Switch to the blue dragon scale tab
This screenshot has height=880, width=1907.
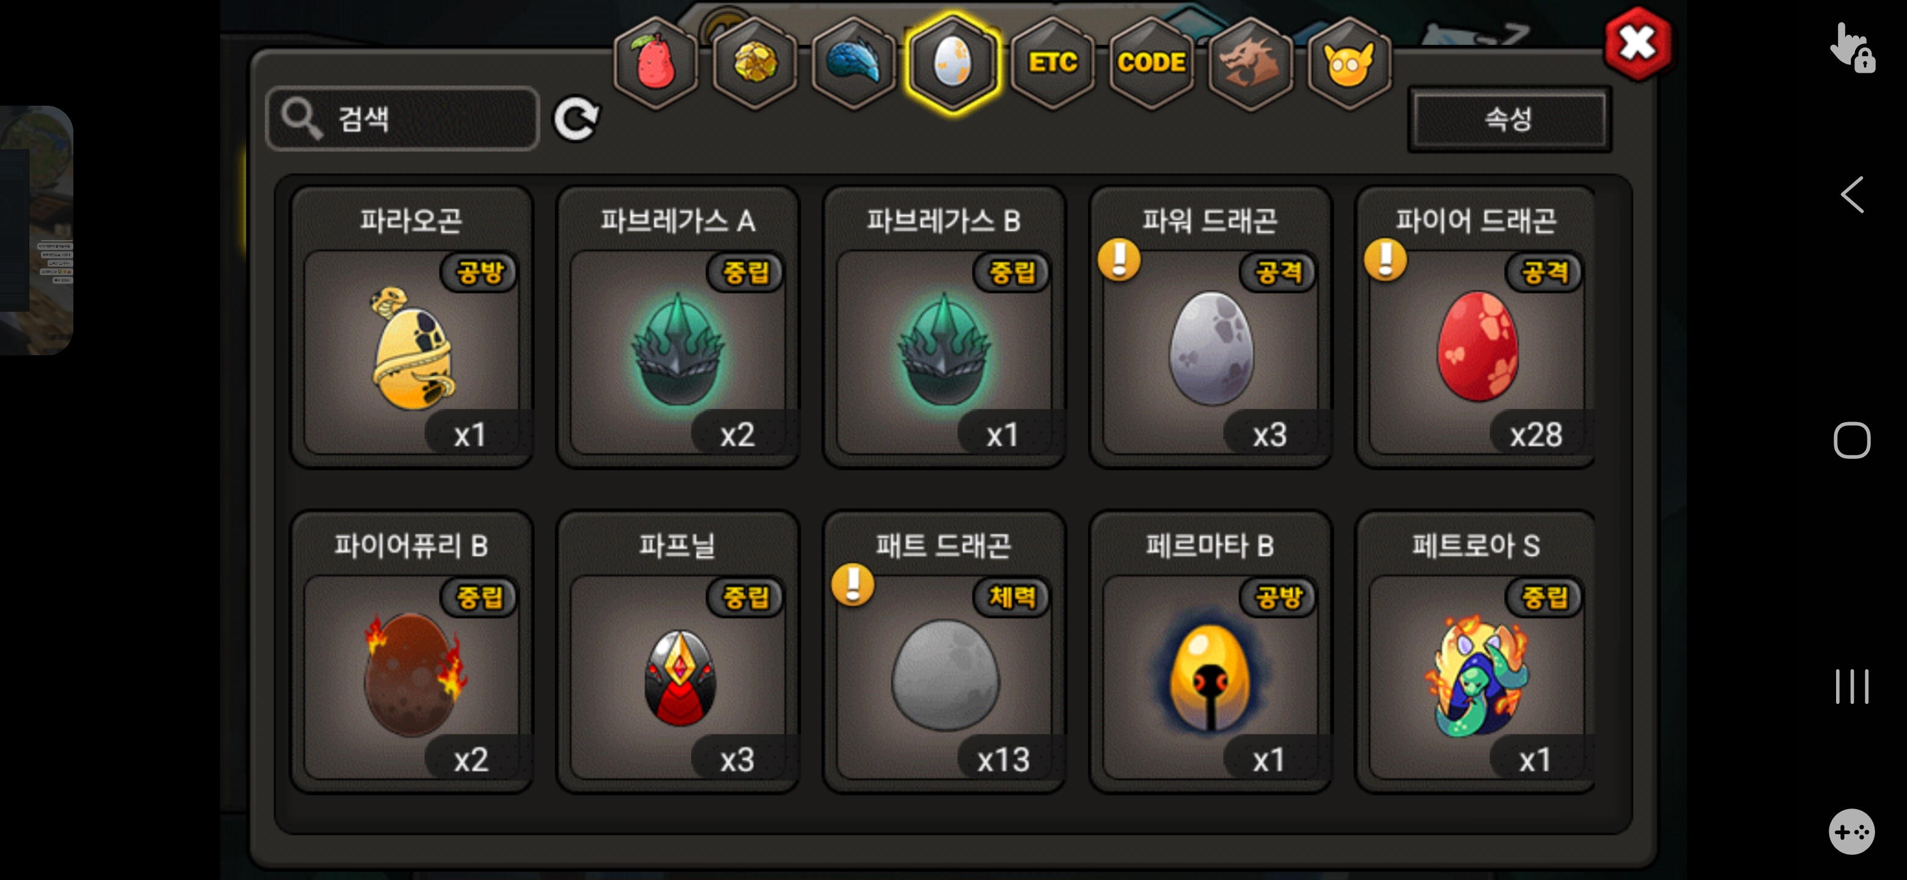pos(853,64)
